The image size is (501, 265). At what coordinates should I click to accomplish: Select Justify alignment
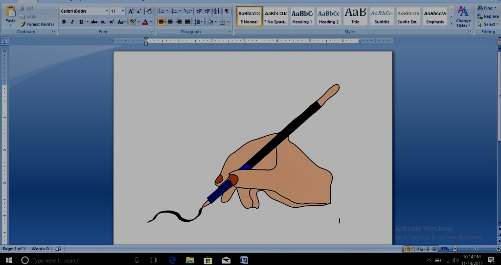[x=187, y=22]
